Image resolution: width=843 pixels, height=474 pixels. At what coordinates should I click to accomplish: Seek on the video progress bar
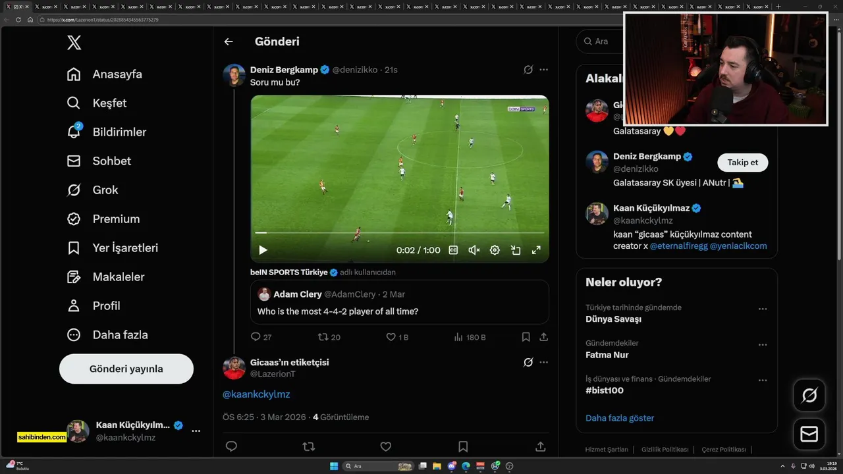coord(400,232)
